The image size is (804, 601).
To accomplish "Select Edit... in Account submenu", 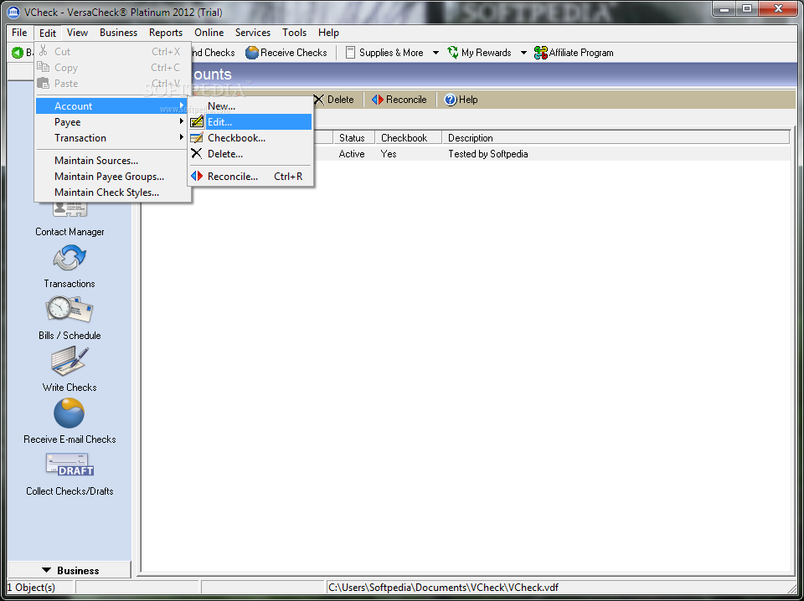I will tap(250, 122).
